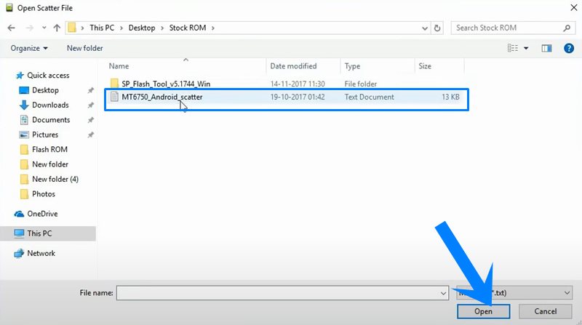
Task: Open the Organize menu
Action: pos(29,48)
